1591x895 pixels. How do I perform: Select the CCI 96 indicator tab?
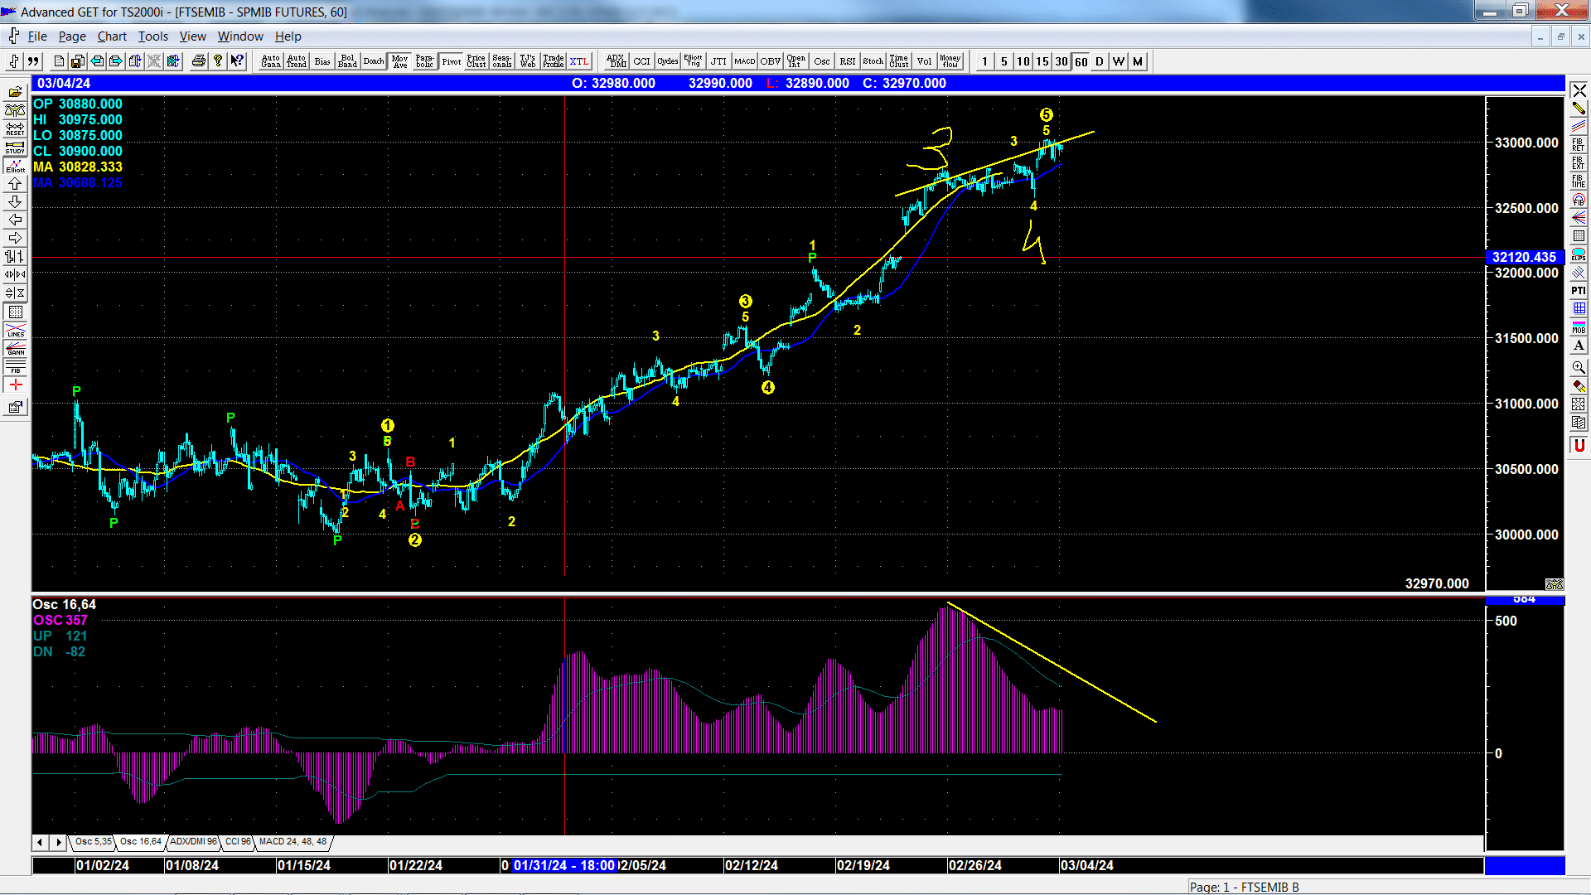(x=238, y=842)
